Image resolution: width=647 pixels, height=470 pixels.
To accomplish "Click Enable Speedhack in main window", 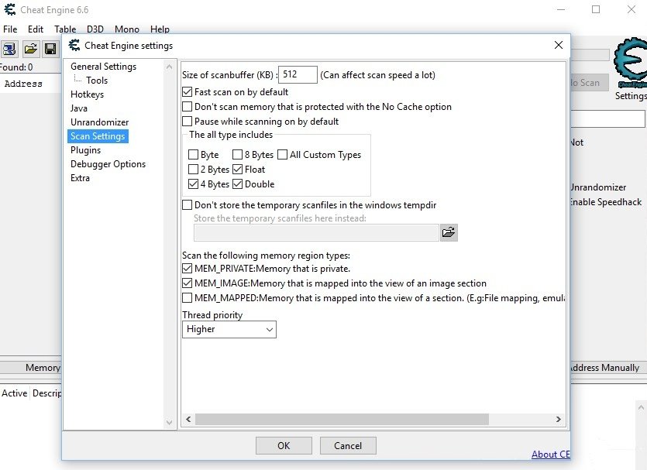I will (606, 202).
